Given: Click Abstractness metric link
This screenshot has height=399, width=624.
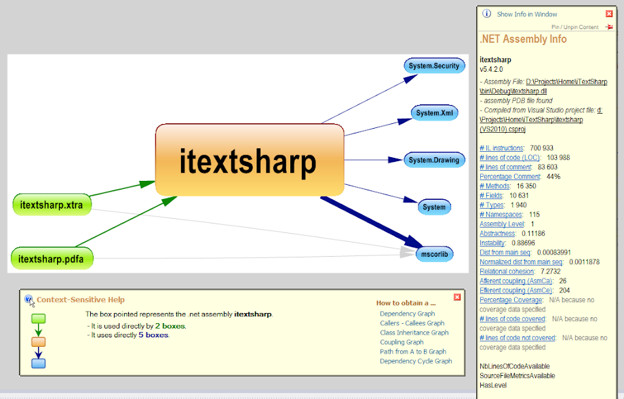Looking at the screenshot, I should pyautogui.click(x=497, y=234).
